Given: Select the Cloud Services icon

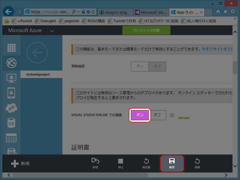Looking at the screenshot, I should (11, 108).
